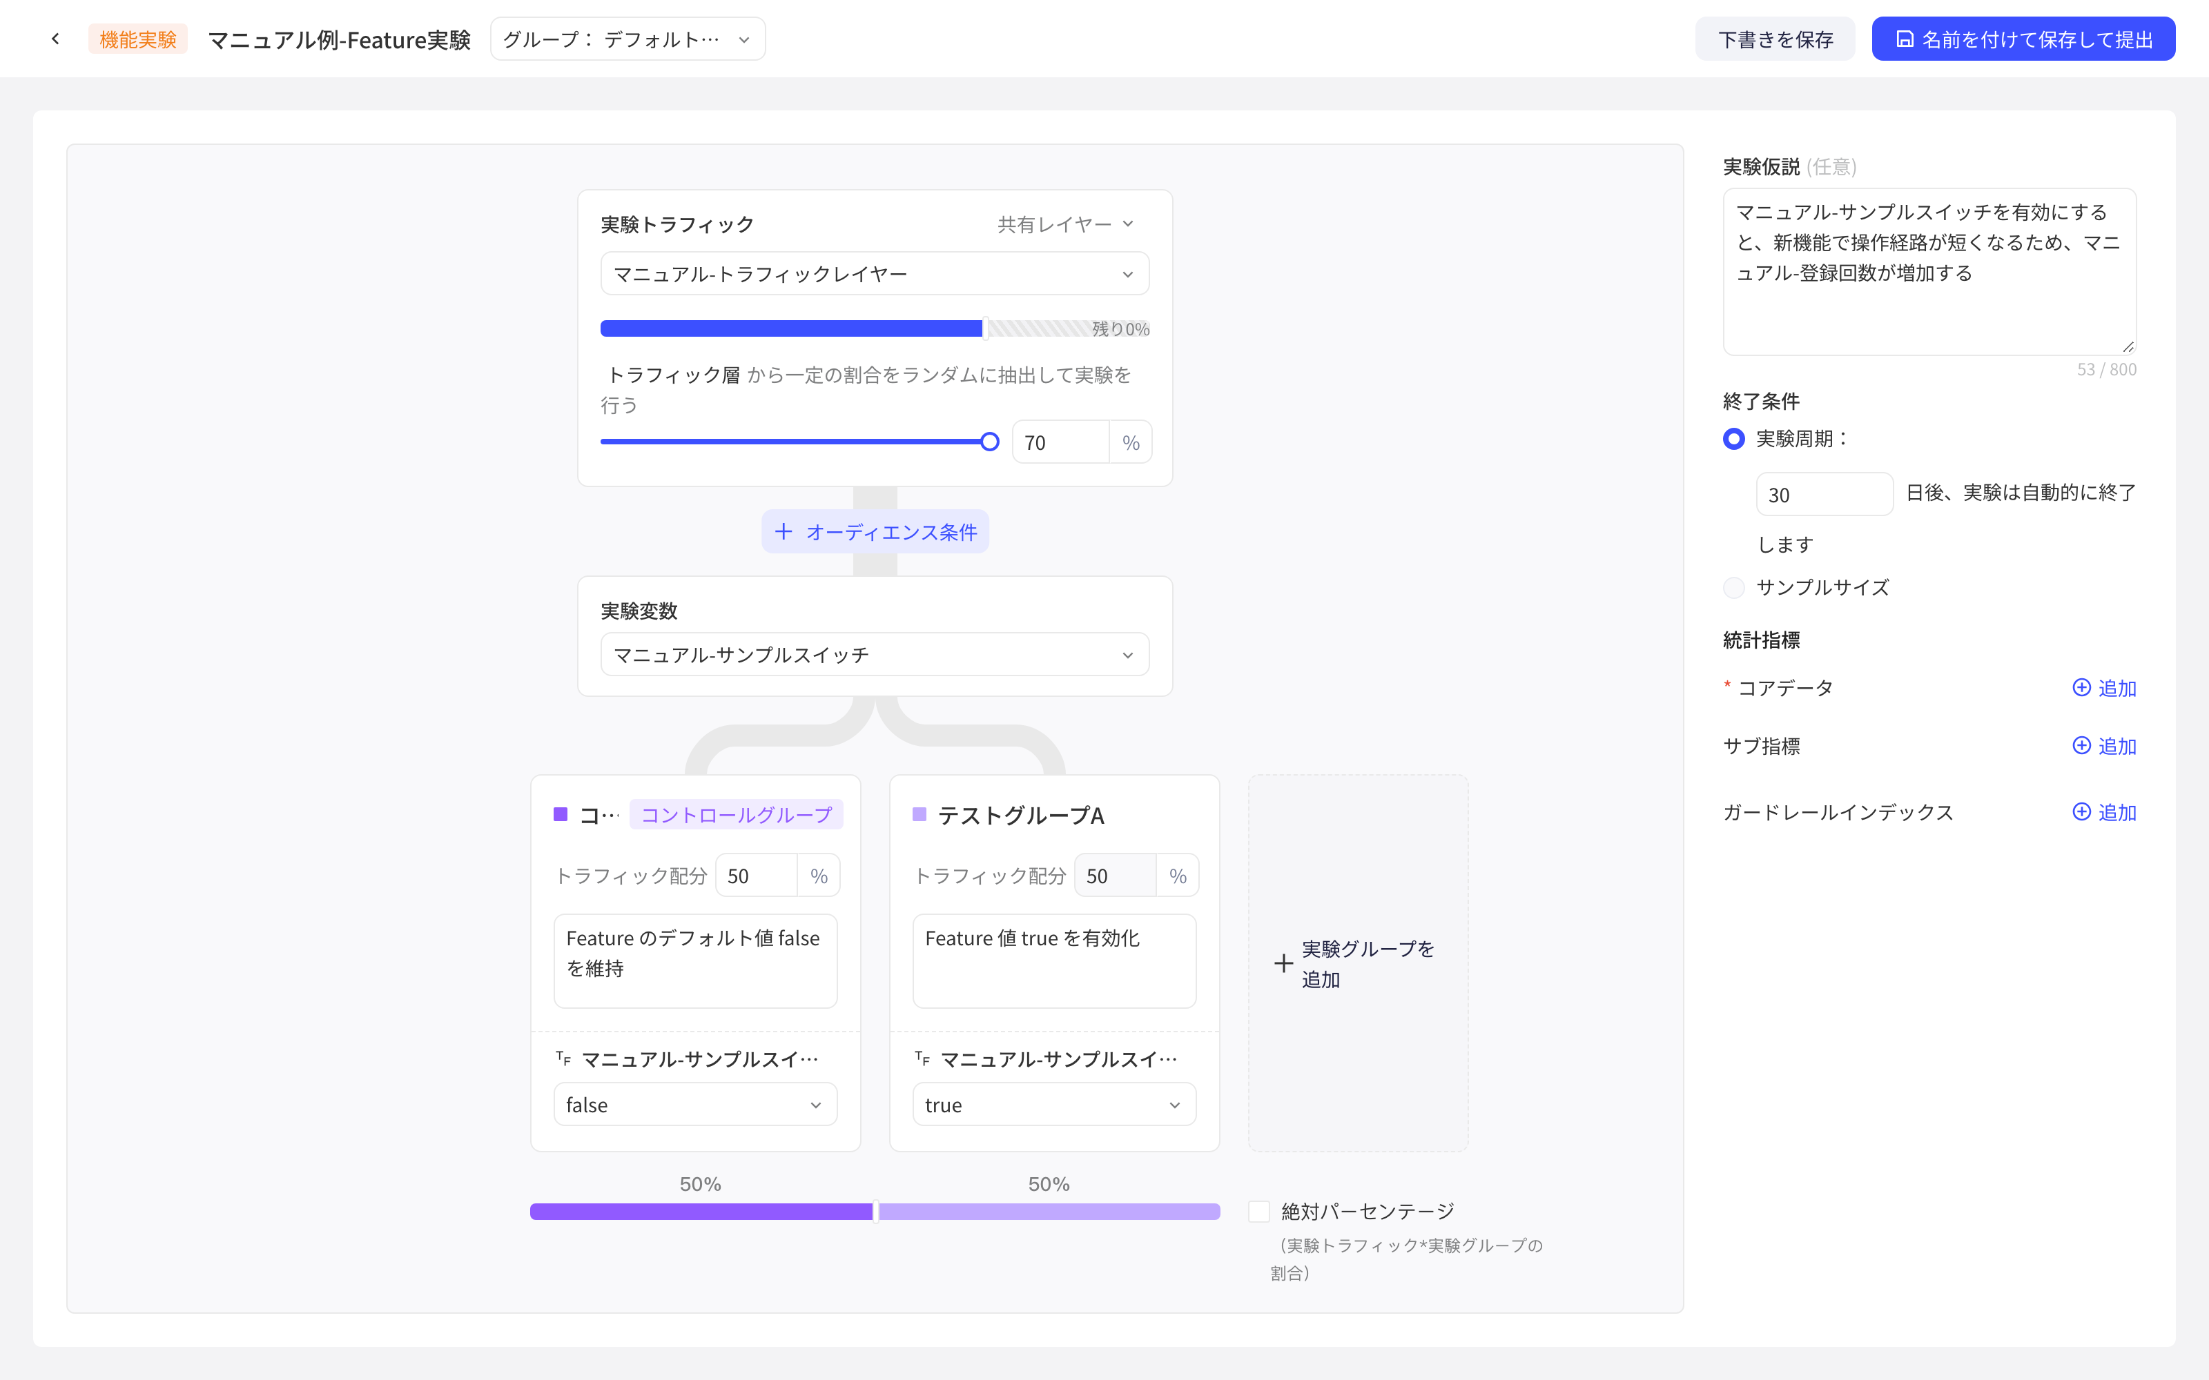Click the control group description text box
Screen dimensions: 2209x1380
coord(694,961)
